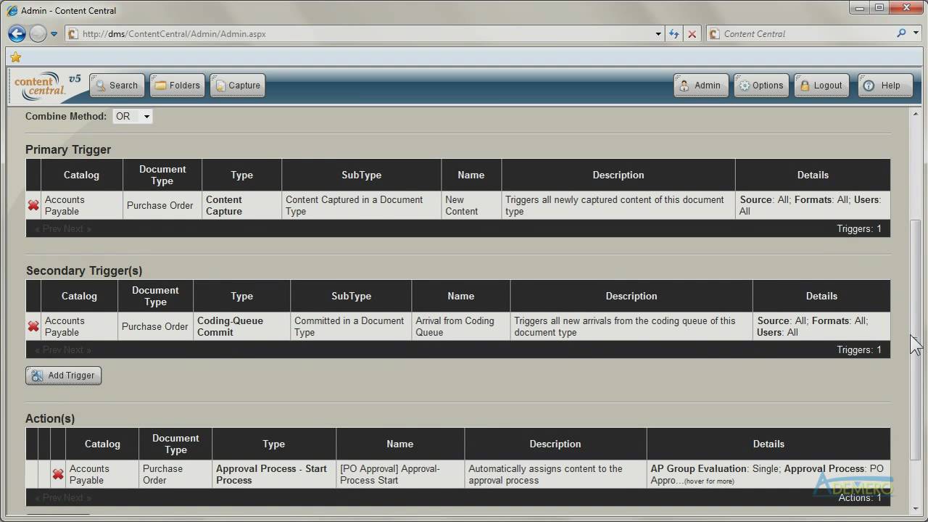The height and width of the screenshot is (522, 928).
Task: Click the 'Primary Trigger' heading
Action: pos(68,149)
